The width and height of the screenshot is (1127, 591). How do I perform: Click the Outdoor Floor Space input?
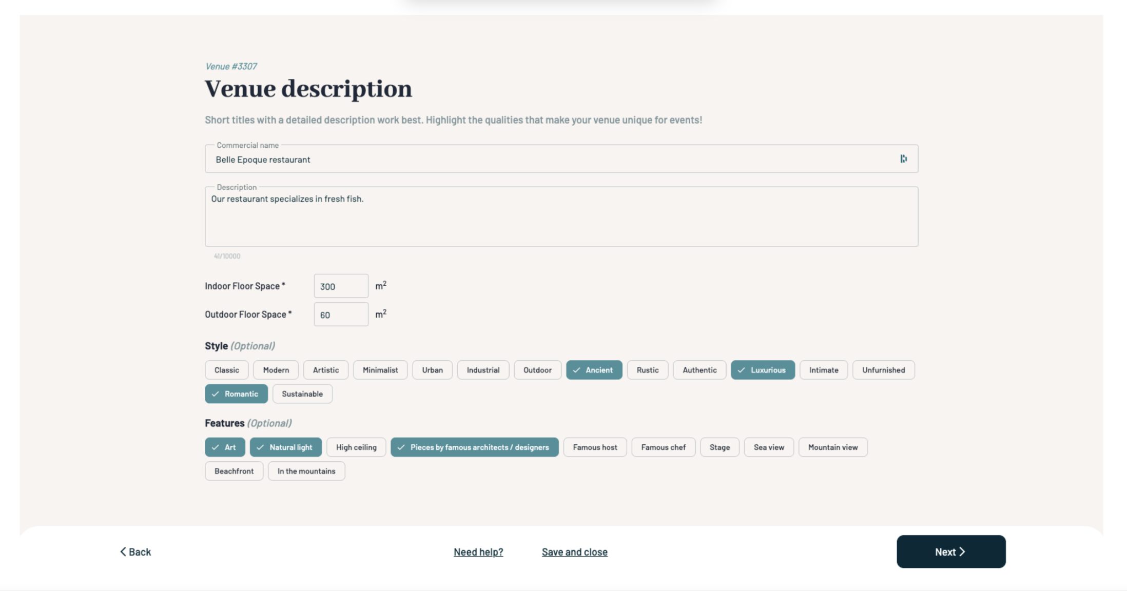tap(341, 314)
